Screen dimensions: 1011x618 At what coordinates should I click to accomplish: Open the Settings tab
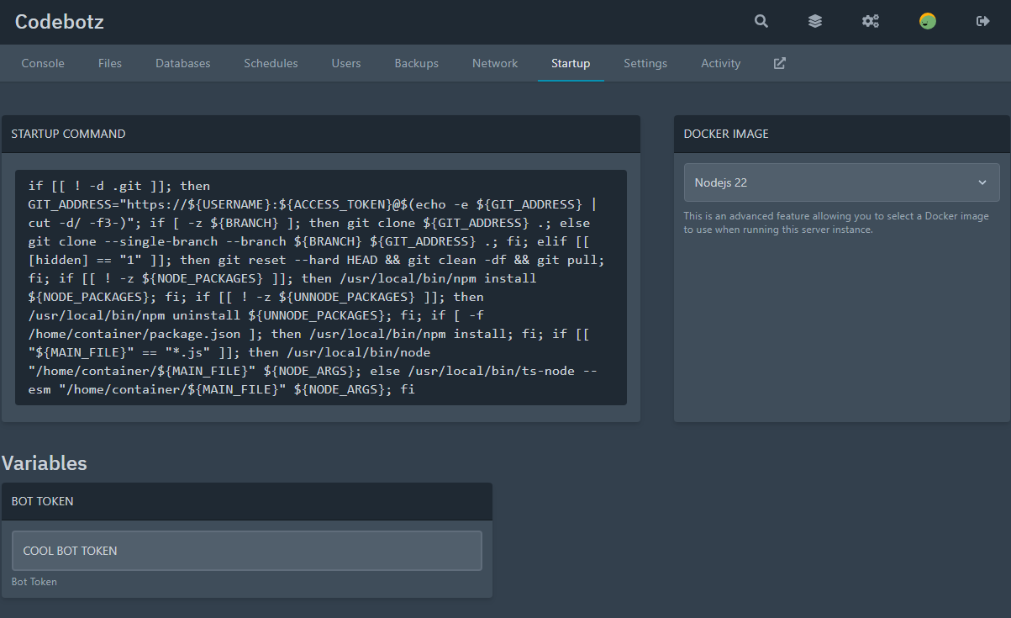[x=645, y=63]
